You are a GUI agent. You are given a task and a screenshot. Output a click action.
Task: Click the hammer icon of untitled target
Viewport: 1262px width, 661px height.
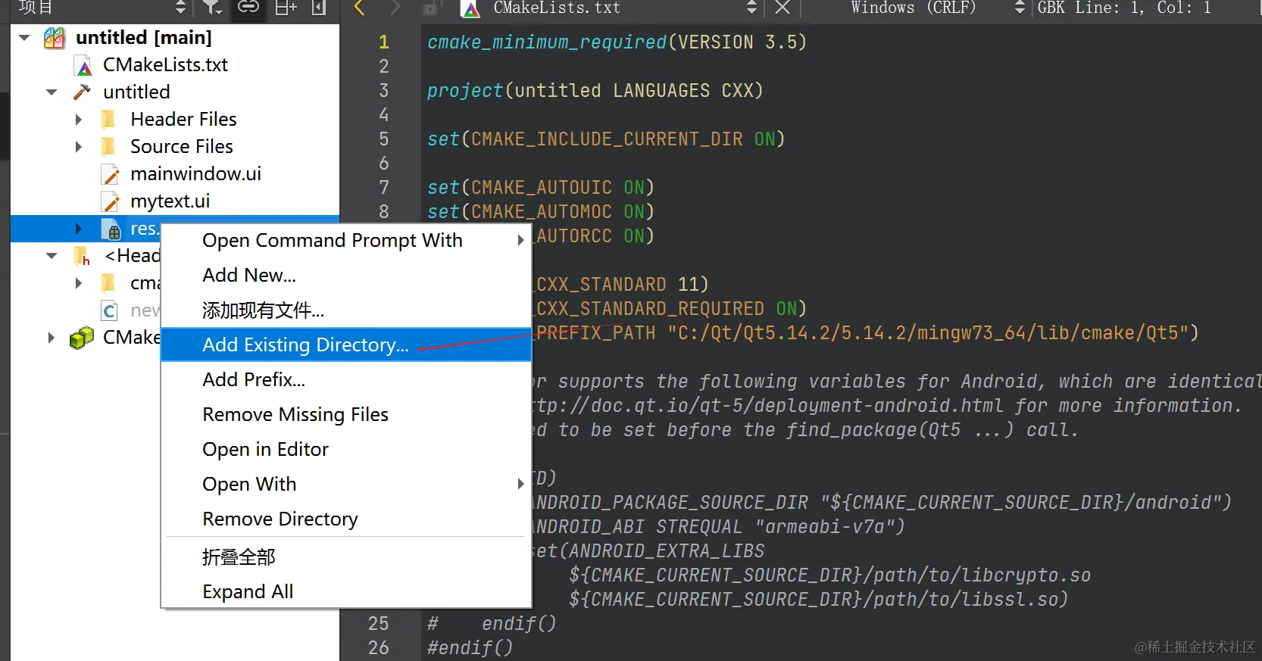tap(82, 92)
